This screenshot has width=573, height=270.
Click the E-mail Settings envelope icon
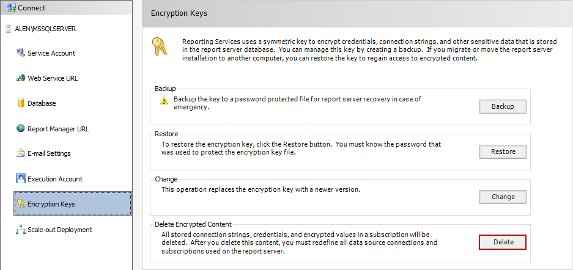21,153
